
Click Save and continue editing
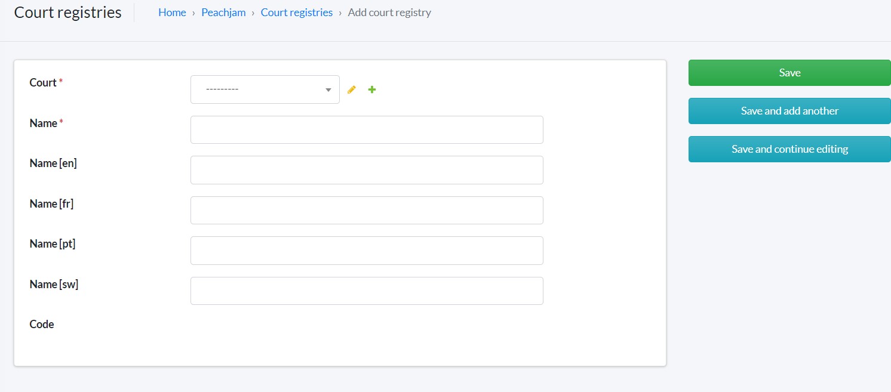[789, 149]
